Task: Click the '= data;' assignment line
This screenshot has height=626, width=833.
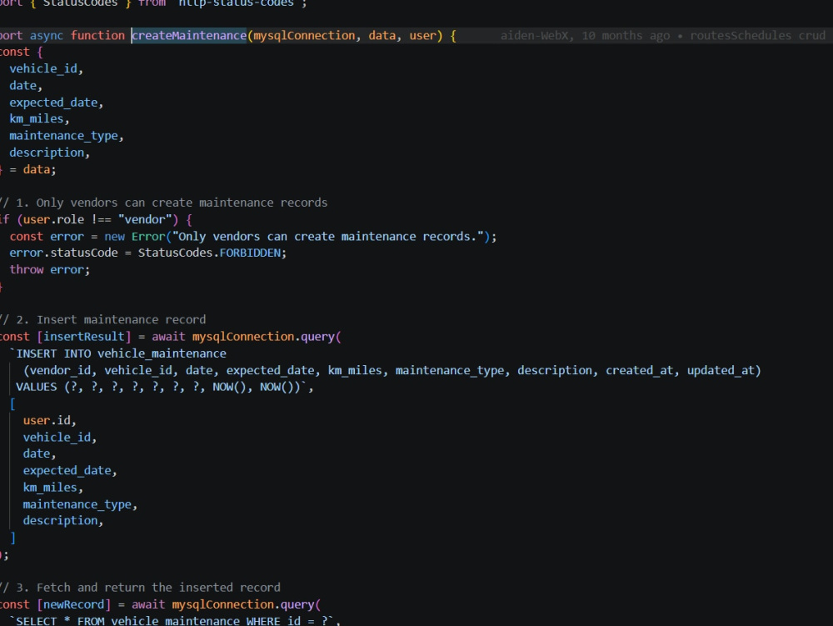Action: coord(27,169)
